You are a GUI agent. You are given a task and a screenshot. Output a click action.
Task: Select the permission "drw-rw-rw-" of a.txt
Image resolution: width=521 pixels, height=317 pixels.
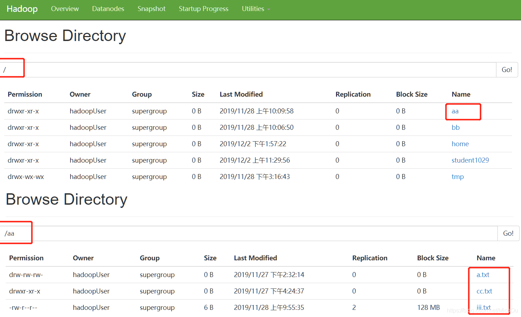pyautogui.click(x=26, y=275)
